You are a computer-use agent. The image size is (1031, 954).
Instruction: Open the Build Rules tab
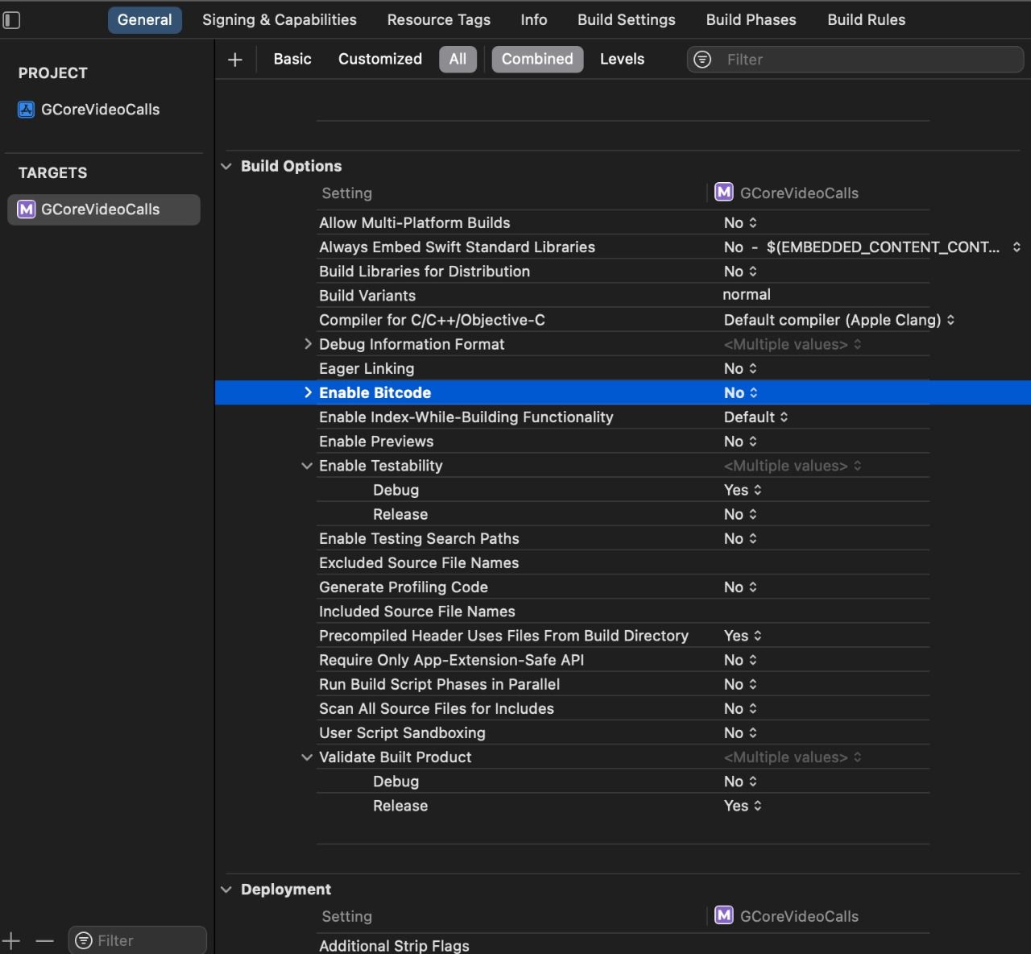click(867, 20)
